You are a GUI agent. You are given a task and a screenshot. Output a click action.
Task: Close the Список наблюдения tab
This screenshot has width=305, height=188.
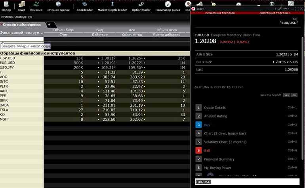point(1,25)
